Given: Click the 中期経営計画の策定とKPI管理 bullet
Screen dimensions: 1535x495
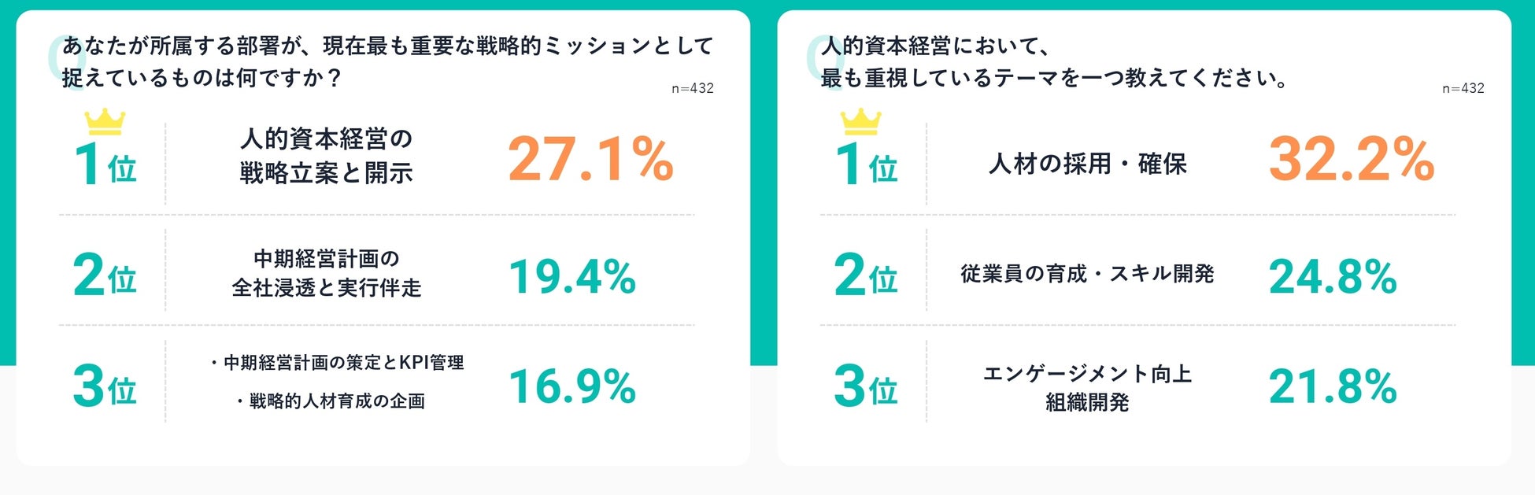Looking at the screenshot, I should point(337,363).
